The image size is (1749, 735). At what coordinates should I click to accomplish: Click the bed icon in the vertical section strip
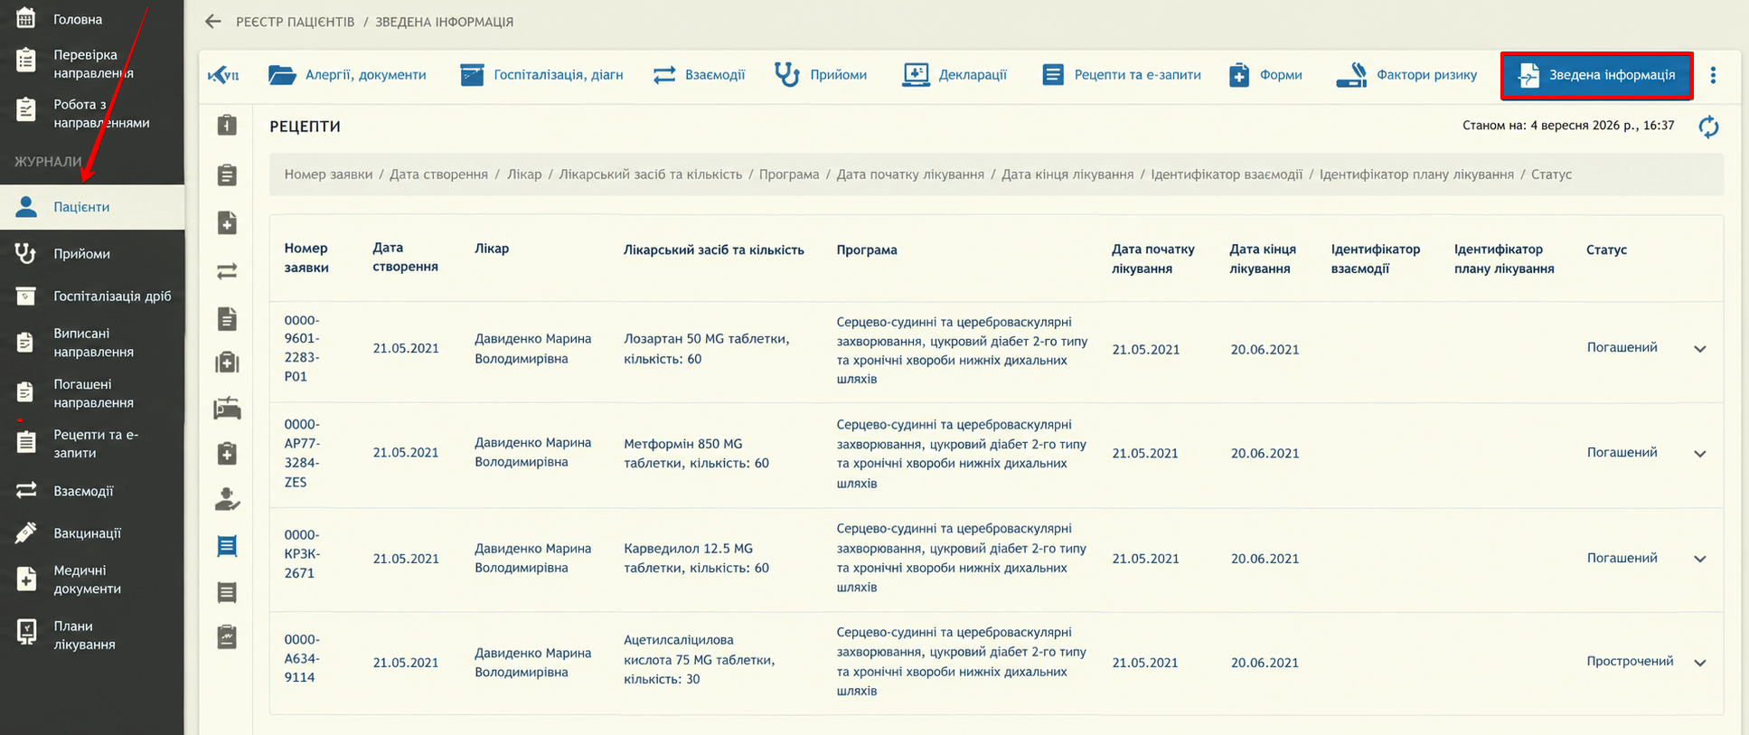(x=227, y=409)
